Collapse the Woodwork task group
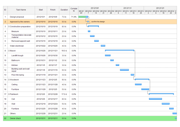The width and height of the screenshot is (180, 127). tap(9, 80)
